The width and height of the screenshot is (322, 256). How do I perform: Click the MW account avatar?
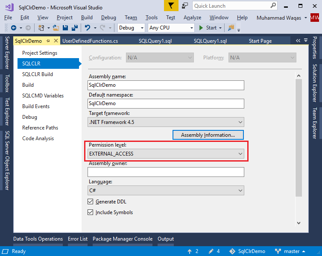coord(315,18)
